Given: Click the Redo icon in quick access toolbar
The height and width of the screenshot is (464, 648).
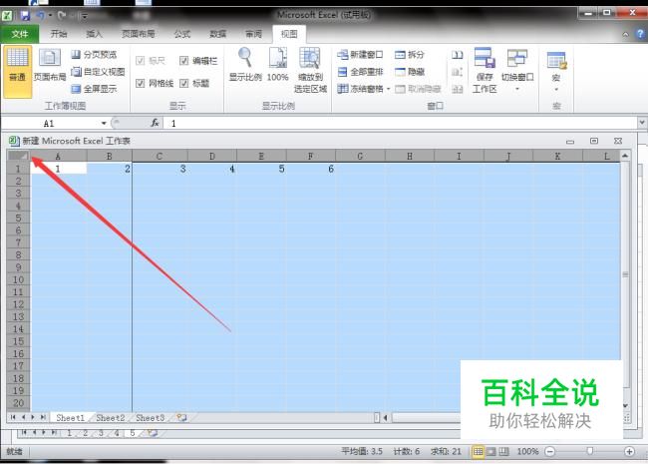Looking at the screenshot, I should (x=62, y=16).
